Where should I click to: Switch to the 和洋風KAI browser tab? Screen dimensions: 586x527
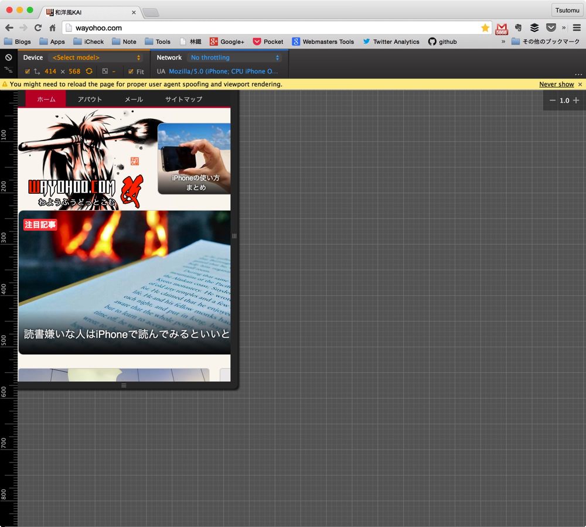pos(89,12)
